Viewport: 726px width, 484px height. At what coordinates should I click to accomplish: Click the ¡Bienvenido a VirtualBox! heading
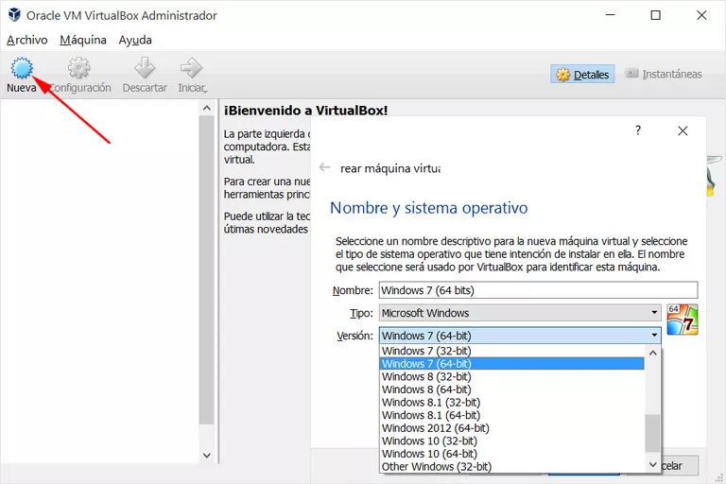[305, 111]
